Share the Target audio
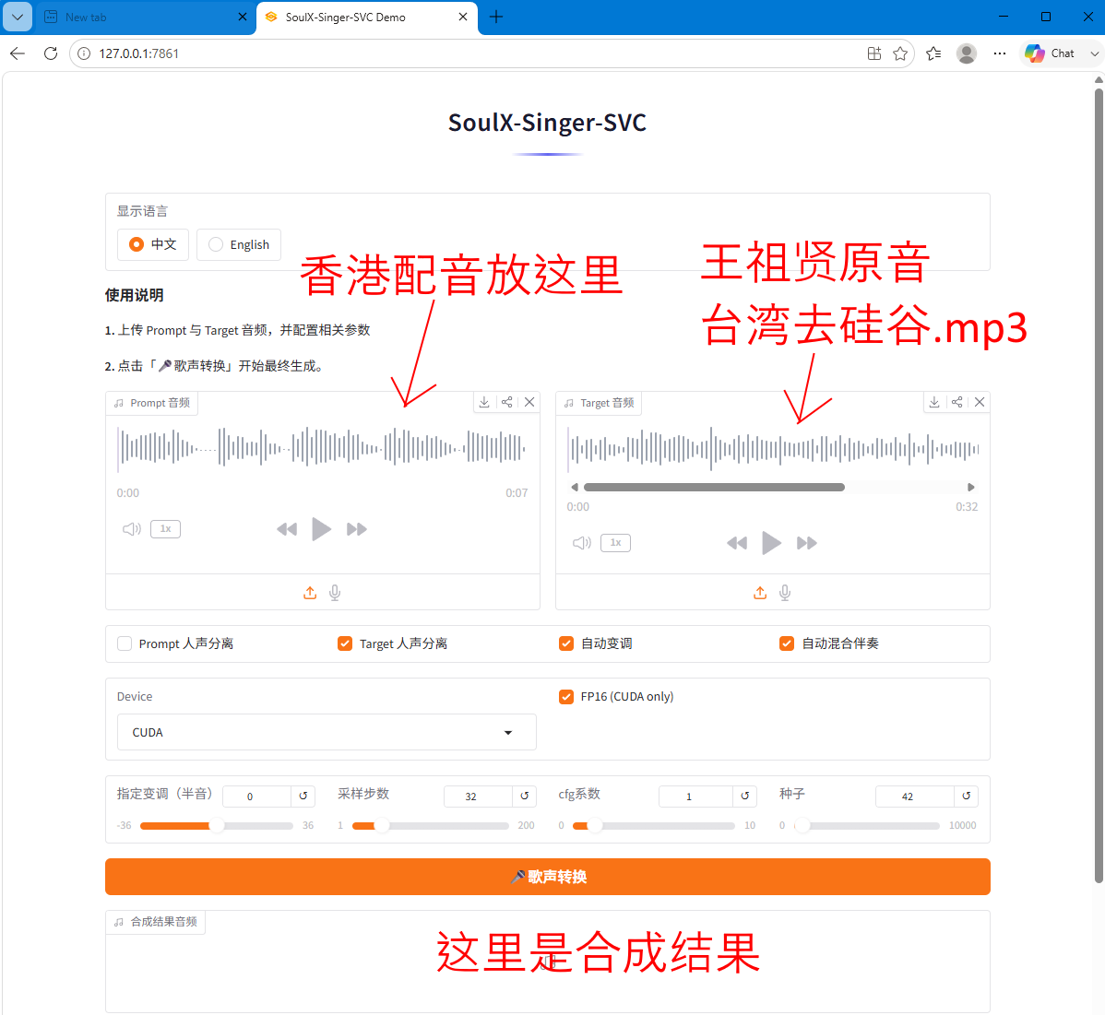This screenshot has height=1015, width=1105. coord(957,402)
